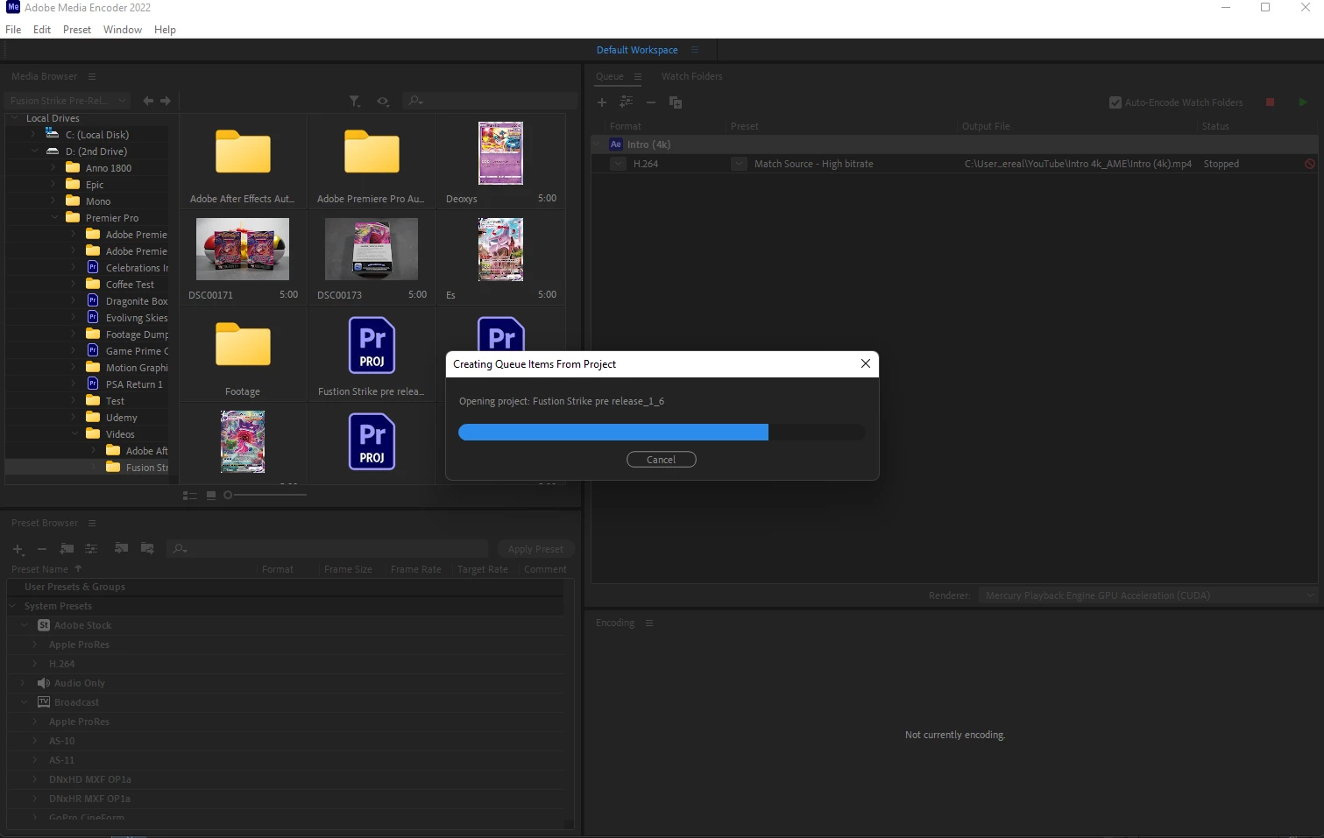The height and width of the screenshot is (838, 1324).
Task: Collapse the D: (2nd Drive) node
Action: pos(35,151)
